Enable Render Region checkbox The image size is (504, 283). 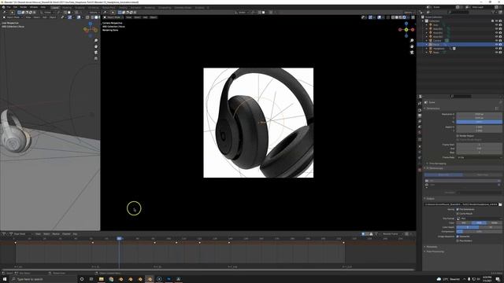pyautogui.click(x=458, y=136)
